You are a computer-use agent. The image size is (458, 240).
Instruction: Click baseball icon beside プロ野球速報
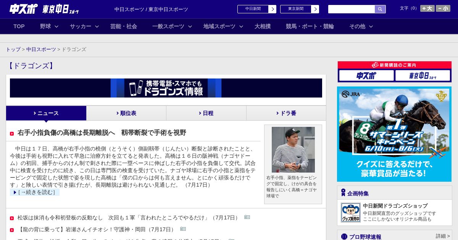(344, 237)
